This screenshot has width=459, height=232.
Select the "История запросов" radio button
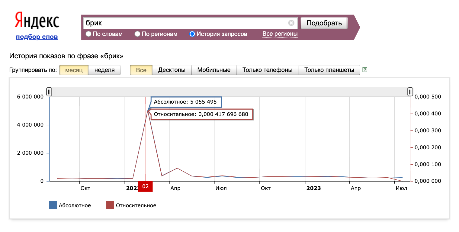192,34
